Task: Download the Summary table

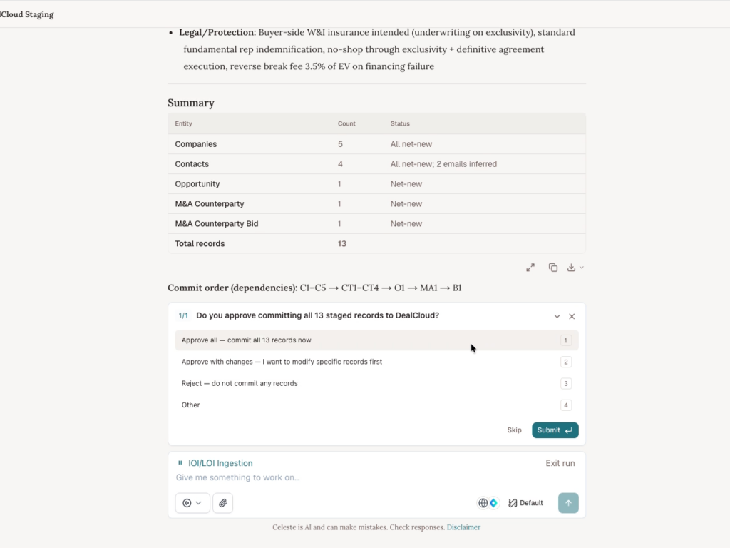Action: tap(571, 268)
